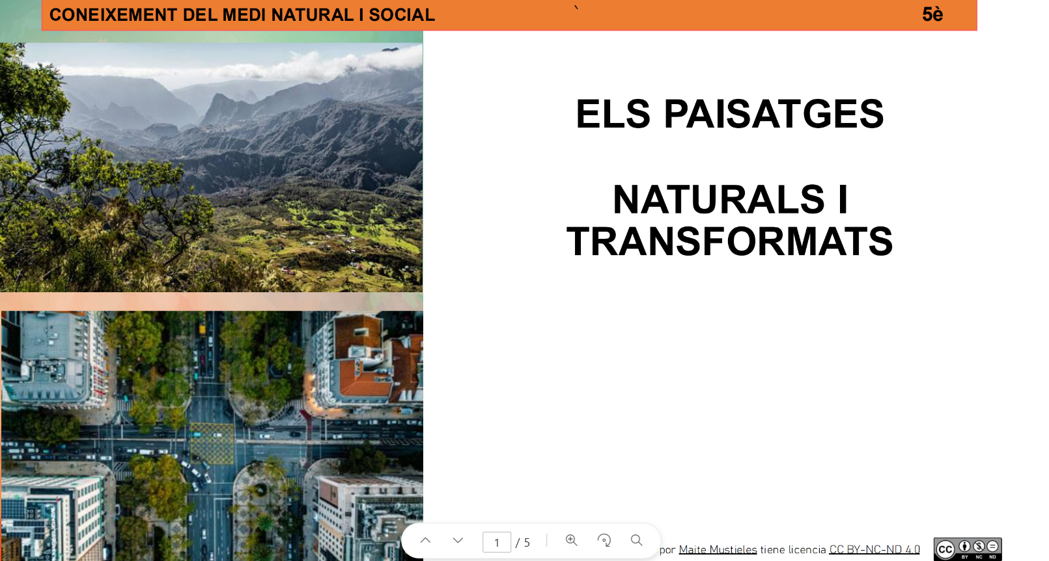Click the NC non-commercial icon

[x=979, y=547]
